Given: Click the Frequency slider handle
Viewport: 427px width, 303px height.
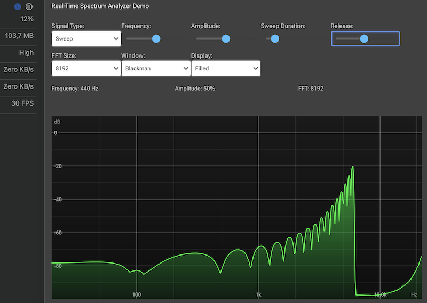Looking at the screenshot, I should [156, 38].
